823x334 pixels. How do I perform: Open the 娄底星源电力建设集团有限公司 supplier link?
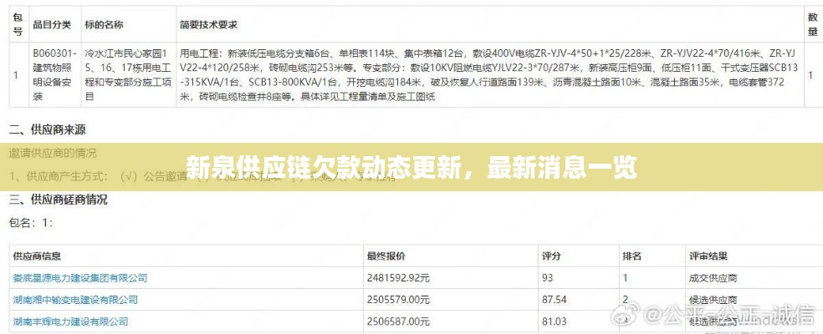79,278
